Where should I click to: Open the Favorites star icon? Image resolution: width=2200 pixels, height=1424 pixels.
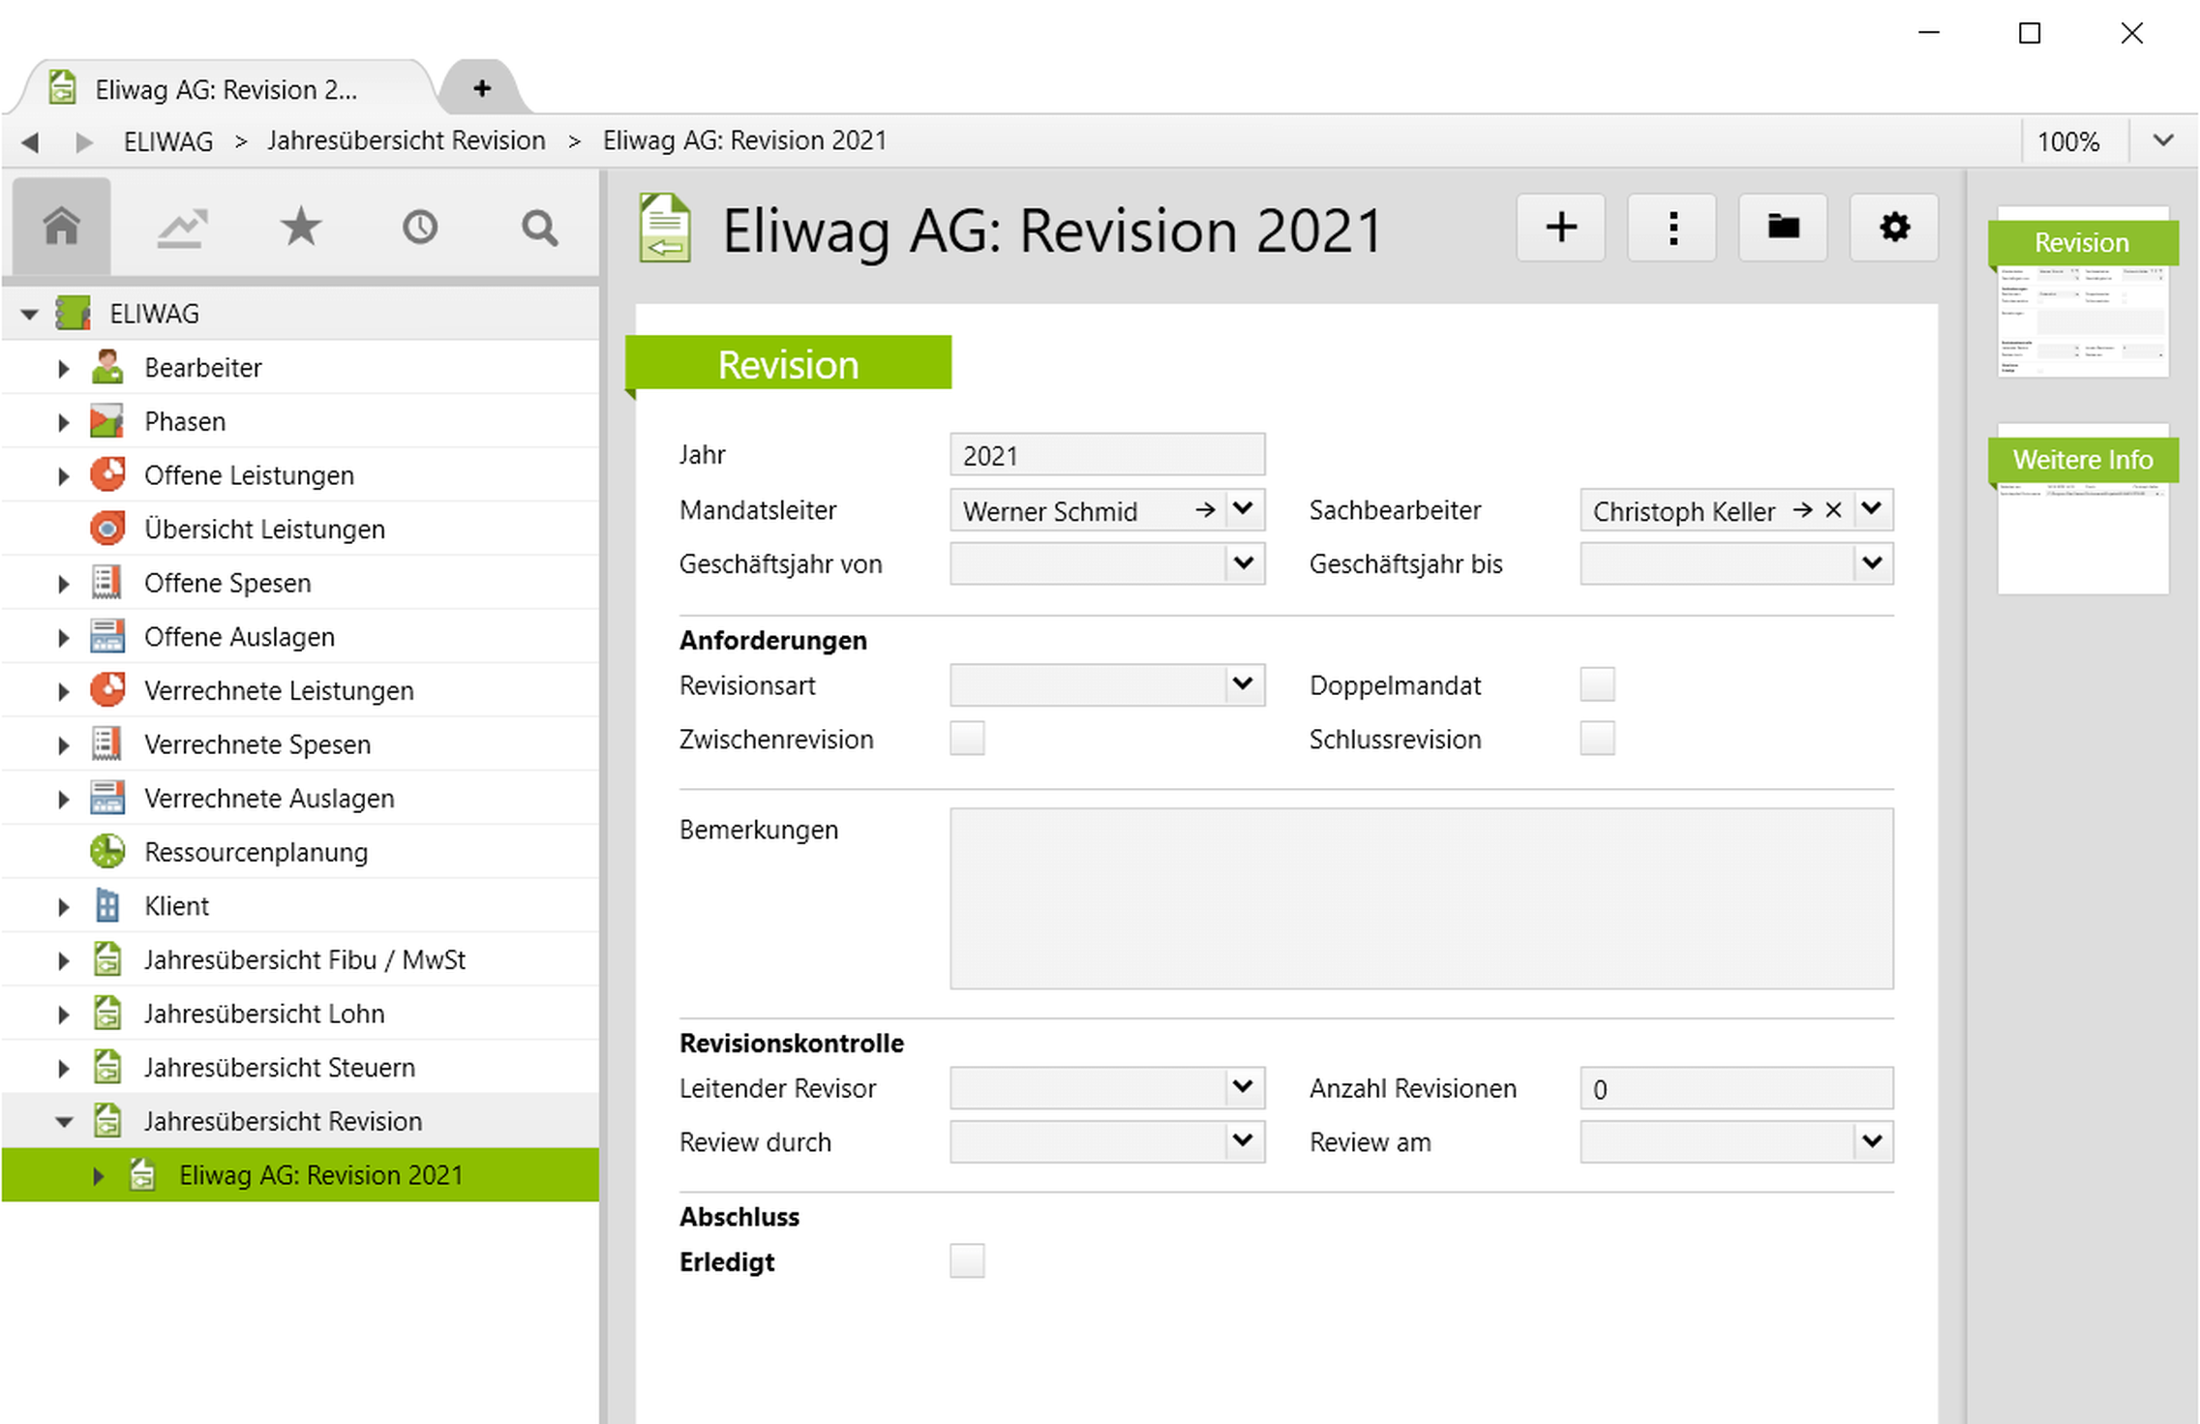point(300,227)
